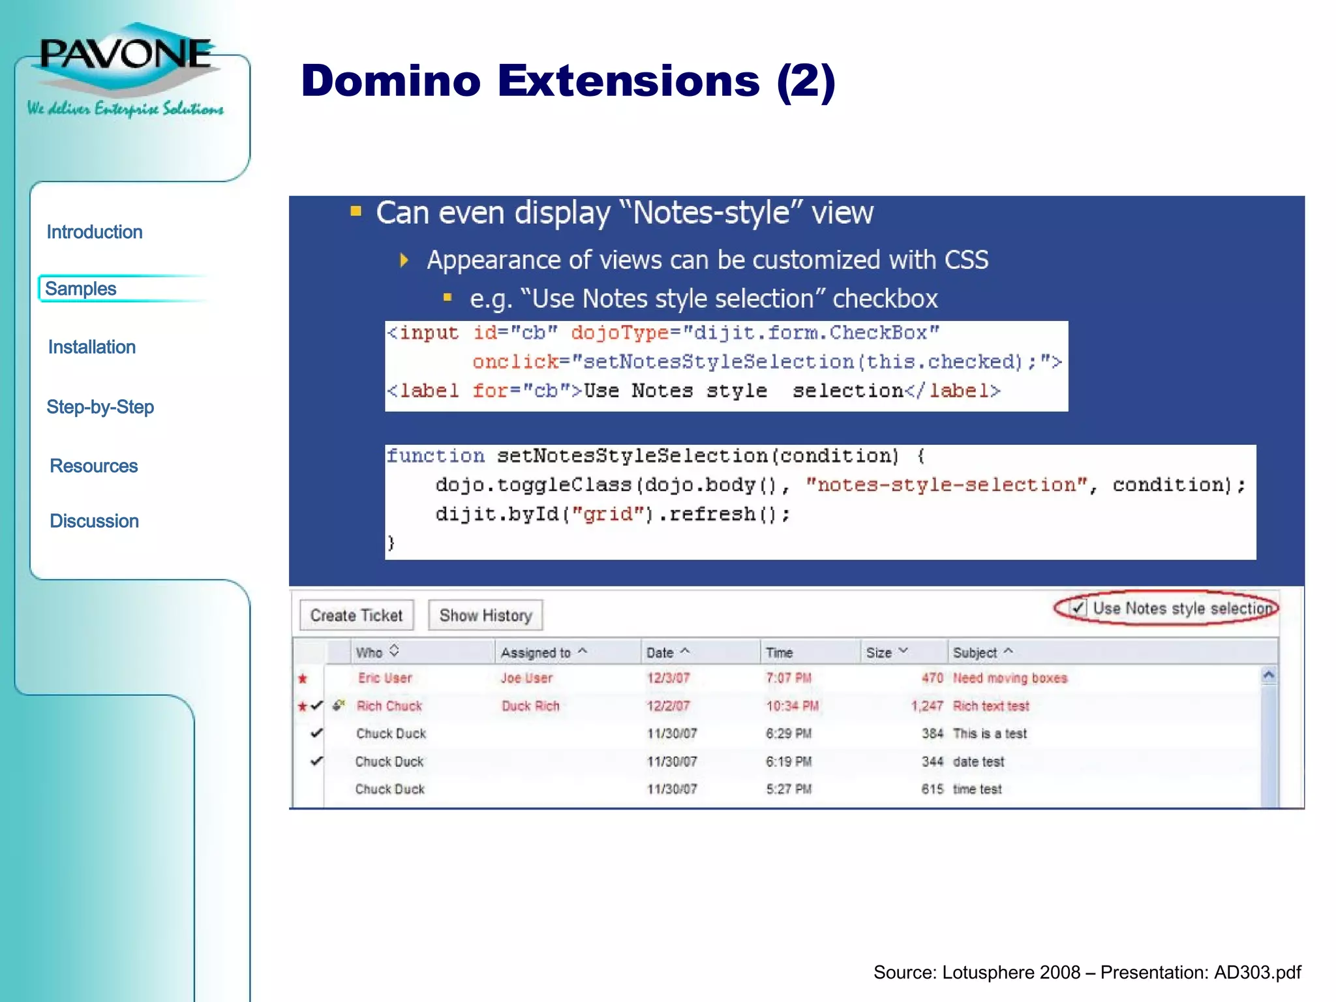The image size is (1336, 1002).
Task: Click the slide title Domino Extensions (2)
Action: click(x=568, y=81)
